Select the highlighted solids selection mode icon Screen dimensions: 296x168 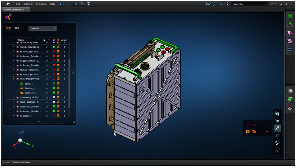click(x=277, y=128)
